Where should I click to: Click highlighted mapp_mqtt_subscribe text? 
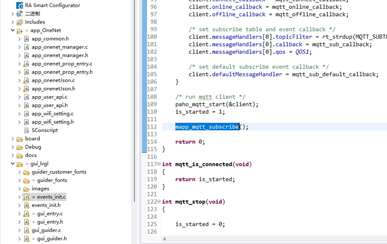[207, 127]
